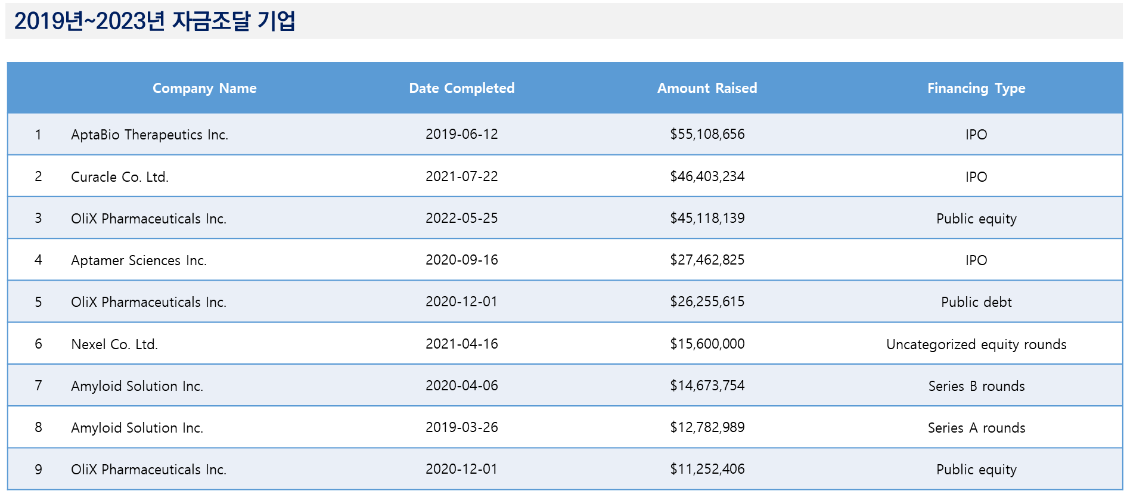Click the date '2020-04-06'
1124x491 pixels.
462,386
